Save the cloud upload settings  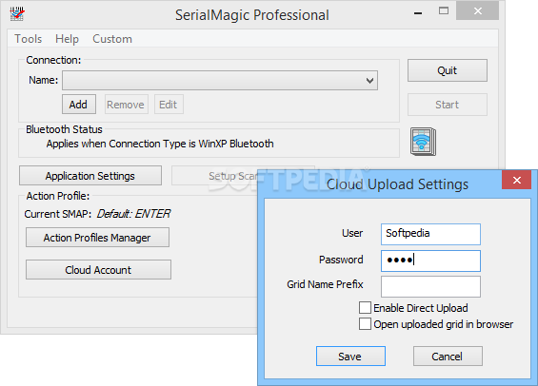pos(350,356)
